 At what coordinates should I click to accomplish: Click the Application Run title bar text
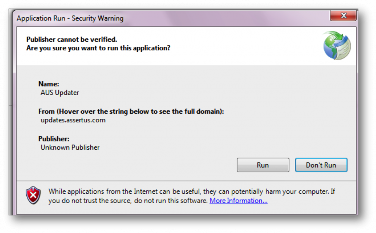click(x=70, y=18)
